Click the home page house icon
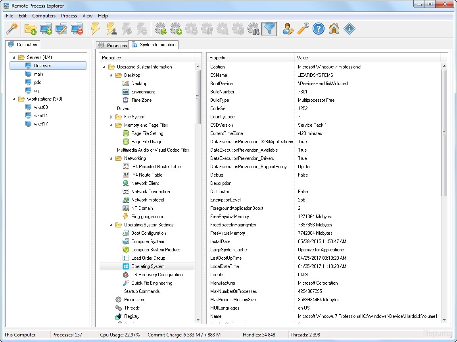The image size is (457, 342). tap(334, 28)
